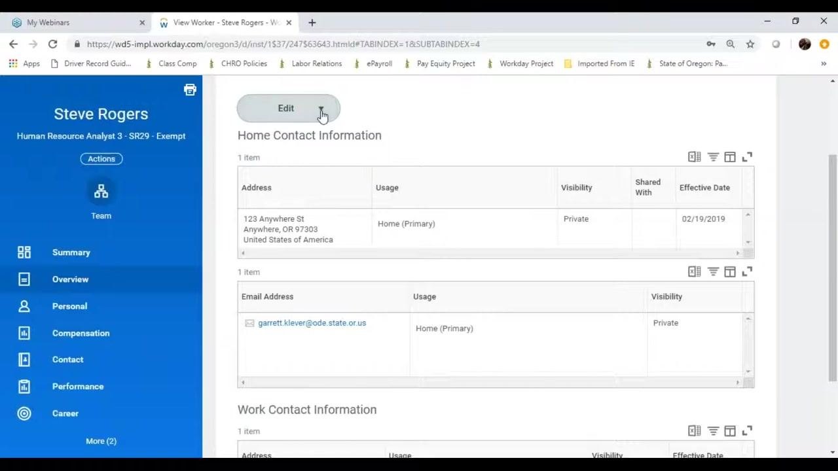The height and width of the screenshot is (471, 838).
Task: Expand email address table to fullscreen
Action: 747,271
